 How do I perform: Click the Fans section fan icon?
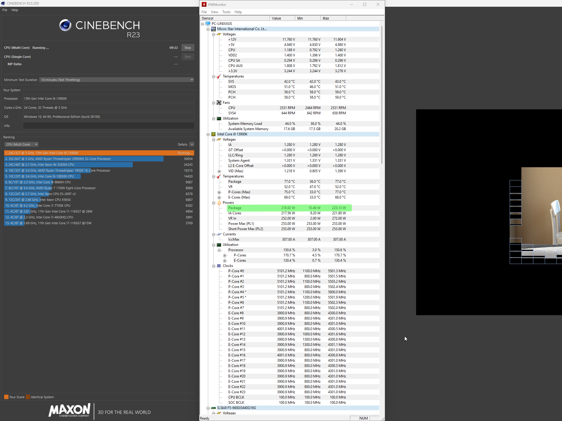coord(219,103)
